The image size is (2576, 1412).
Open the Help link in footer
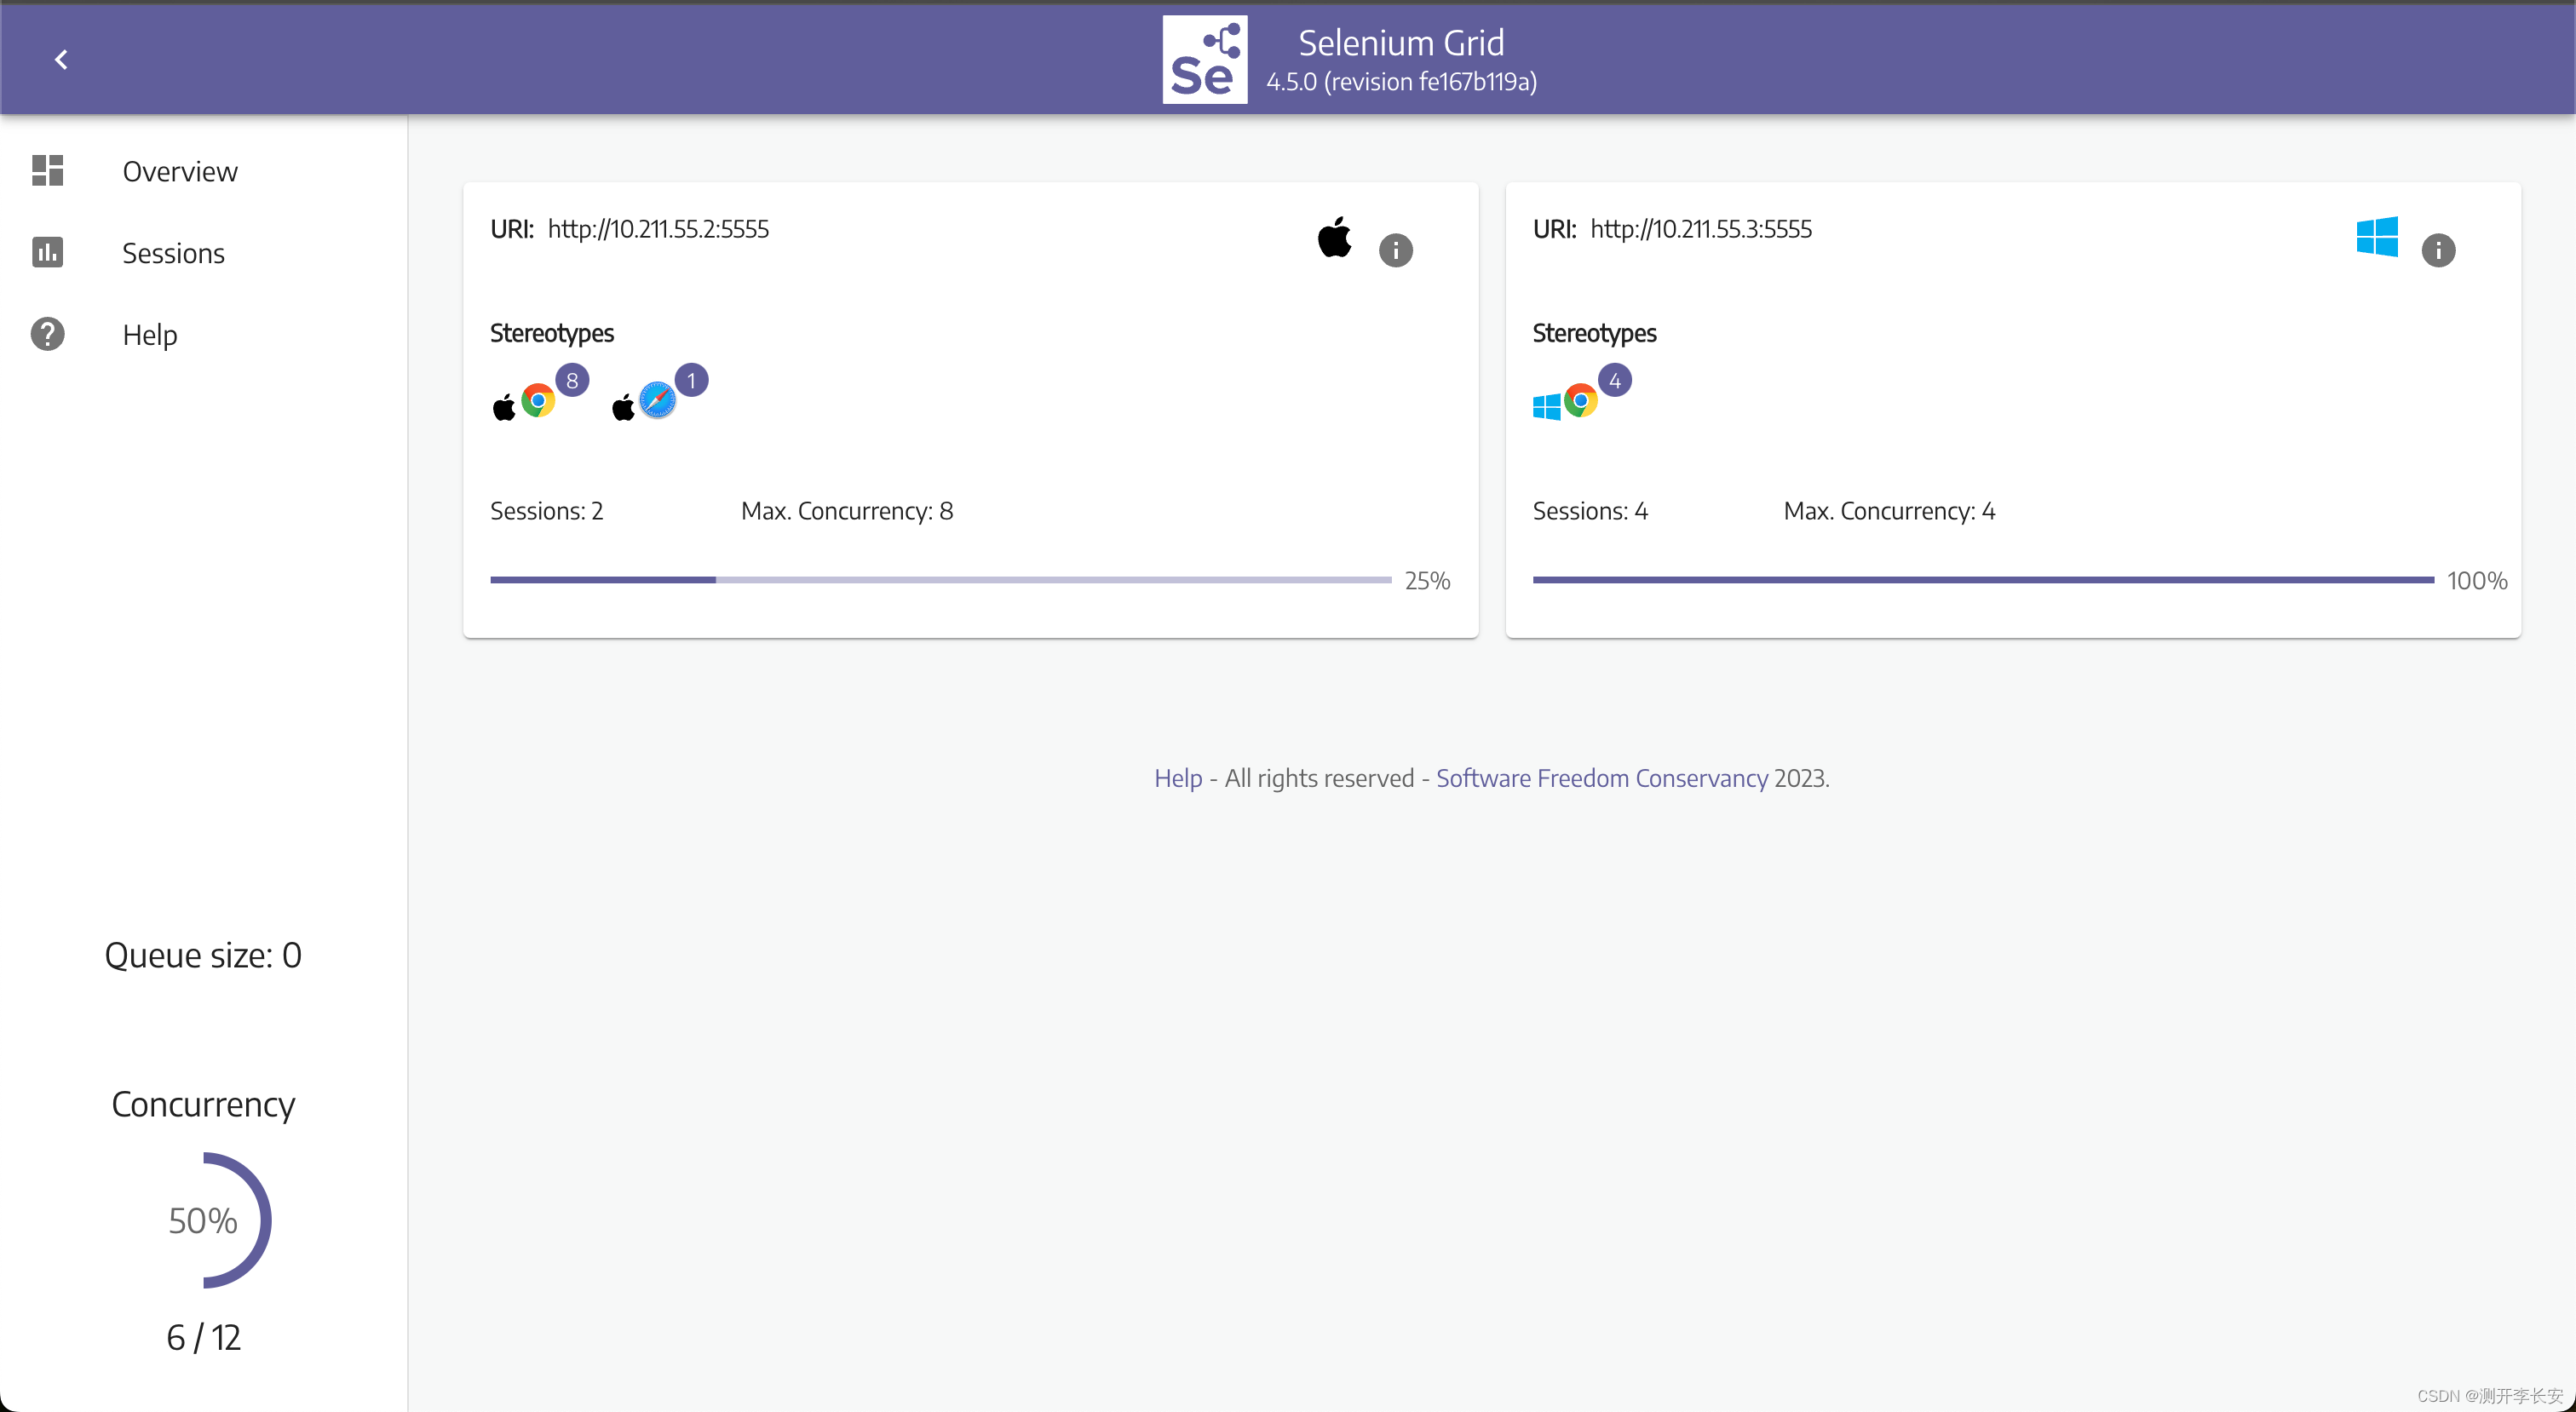click(1178, 778)
